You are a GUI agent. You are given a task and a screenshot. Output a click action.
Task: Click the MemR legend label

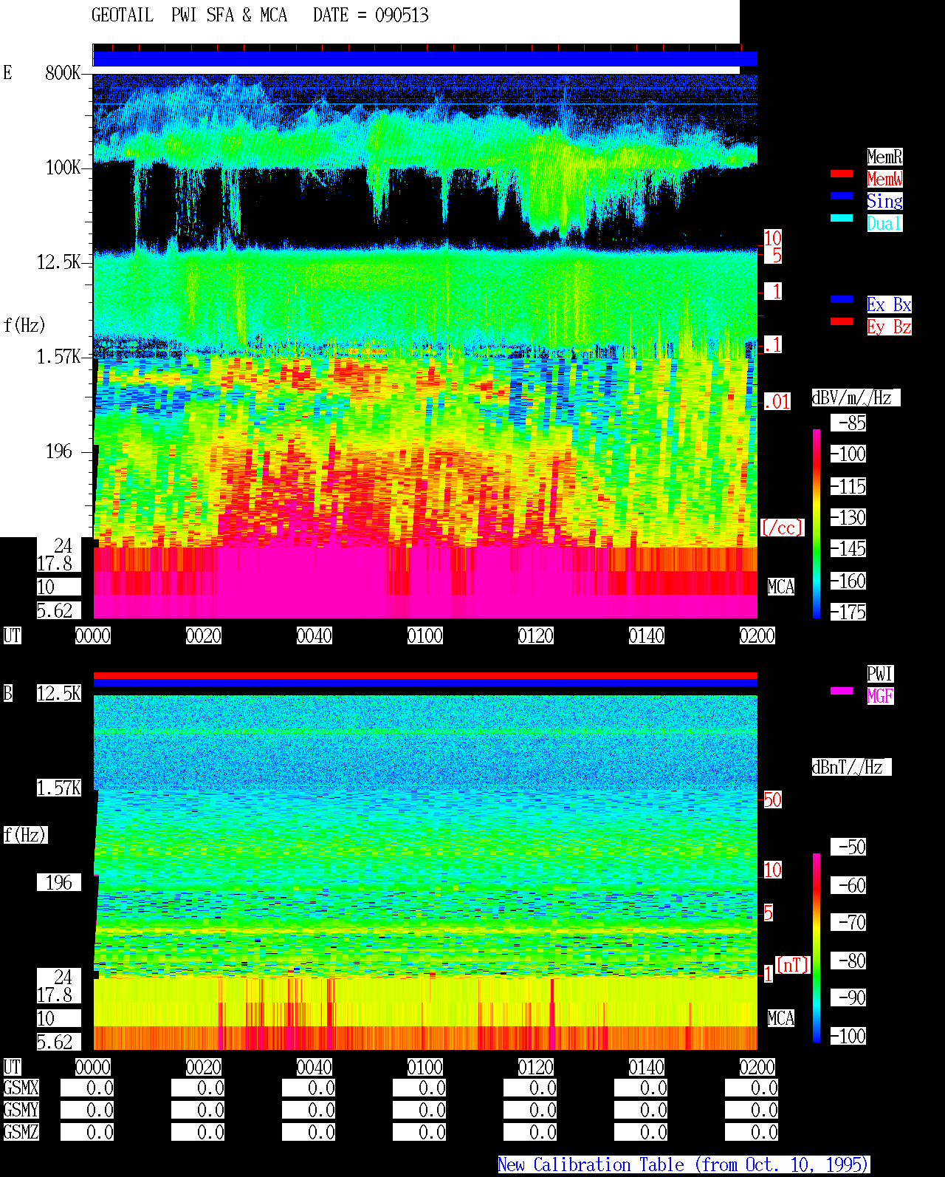pos(884,157)
